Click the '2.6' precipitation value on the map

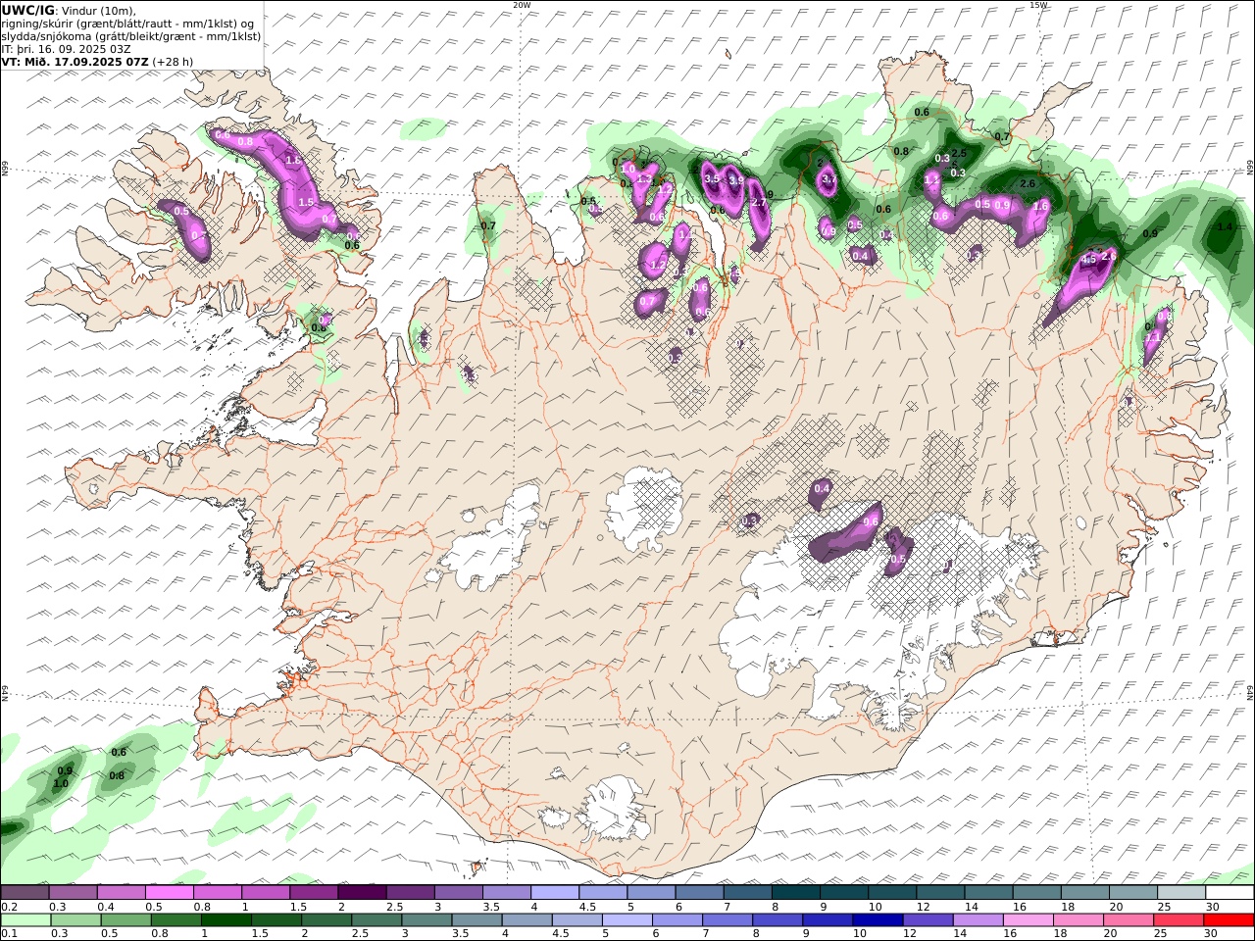point(1028,183)
